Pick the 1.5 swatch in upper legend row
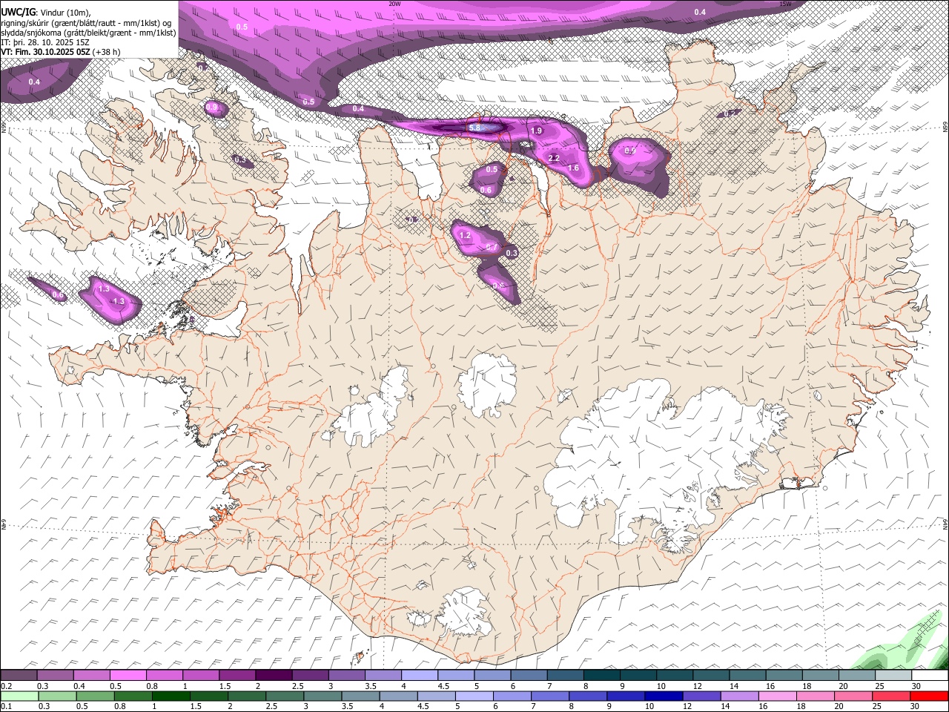The width and height of the screenshot is (949, 712). click(237, 675)
